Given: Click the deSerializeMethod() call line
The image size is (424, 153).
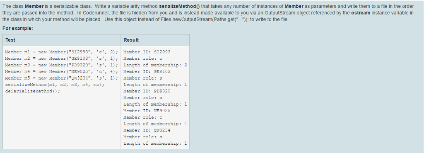Looking at the screenshot, I should point(32,91).
